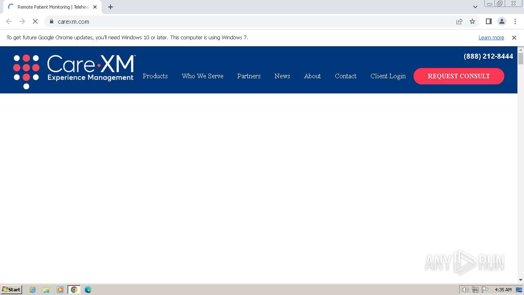Dismiss the Chrome update notification

[514, 37]
